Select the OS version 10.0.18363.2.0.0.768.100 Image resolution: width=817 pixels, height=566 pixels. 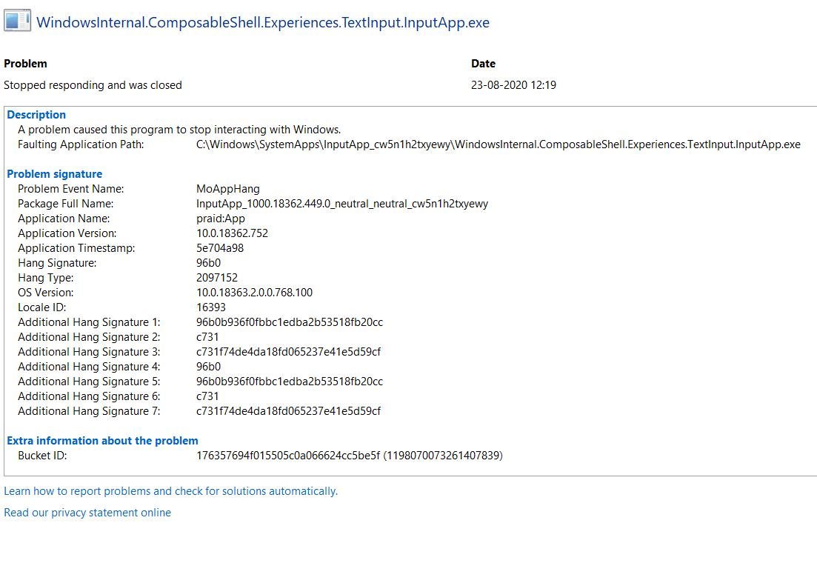(254, 293)
